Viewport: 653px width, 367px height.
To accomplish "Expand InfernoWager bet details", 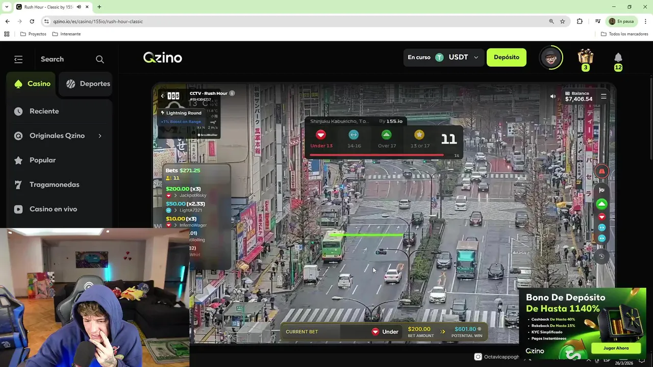I will [x=175, y=225].
